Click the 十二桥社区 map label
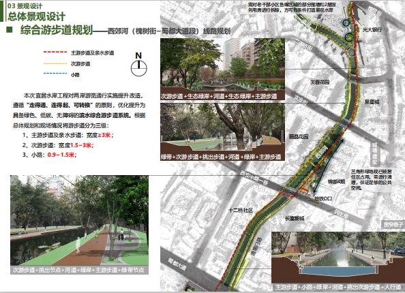This screenshot has height=293, width=405. [x=241, y=211]
